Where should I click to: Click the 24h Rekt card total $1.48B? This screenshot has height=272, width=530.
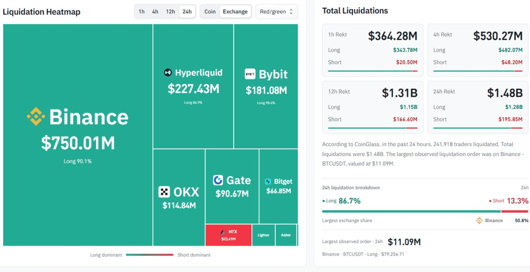pos(505,93)
